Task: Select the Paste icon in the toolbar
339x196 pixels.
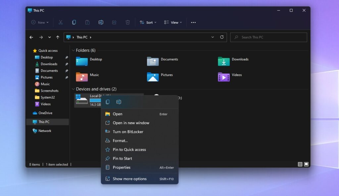Action: 87,22
